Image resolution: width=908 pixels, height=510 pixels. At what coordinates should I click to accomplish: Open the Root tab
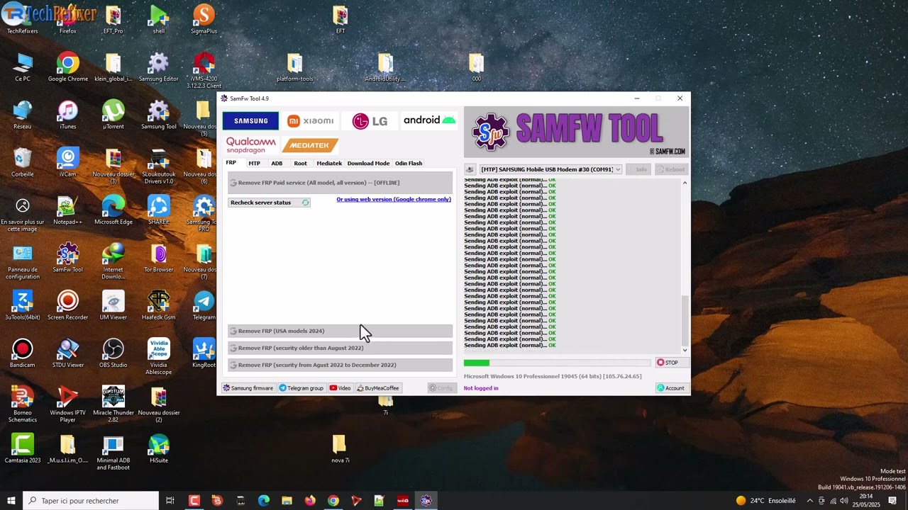[x=300, y=163]
